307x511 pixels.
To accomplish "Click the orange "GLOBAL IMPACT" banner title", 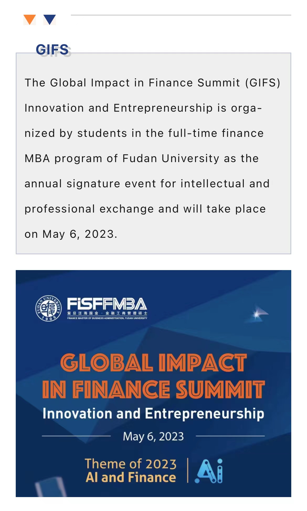I will (153, 363).
